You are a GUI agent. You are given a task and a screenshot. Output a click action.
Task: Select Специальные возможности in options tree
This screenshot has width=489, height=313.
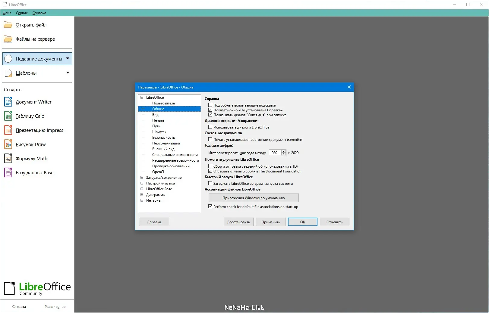click(175, 154)
